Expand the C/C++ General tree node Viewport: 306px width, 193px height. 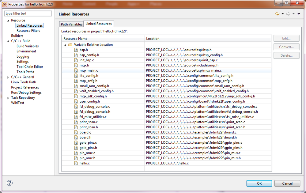click(x=8, y=77)
